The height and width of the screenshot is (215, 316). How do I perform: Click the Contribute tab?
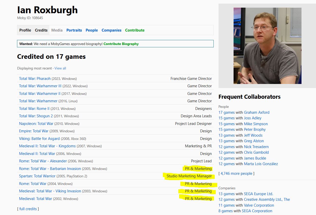tap(135, 30)
